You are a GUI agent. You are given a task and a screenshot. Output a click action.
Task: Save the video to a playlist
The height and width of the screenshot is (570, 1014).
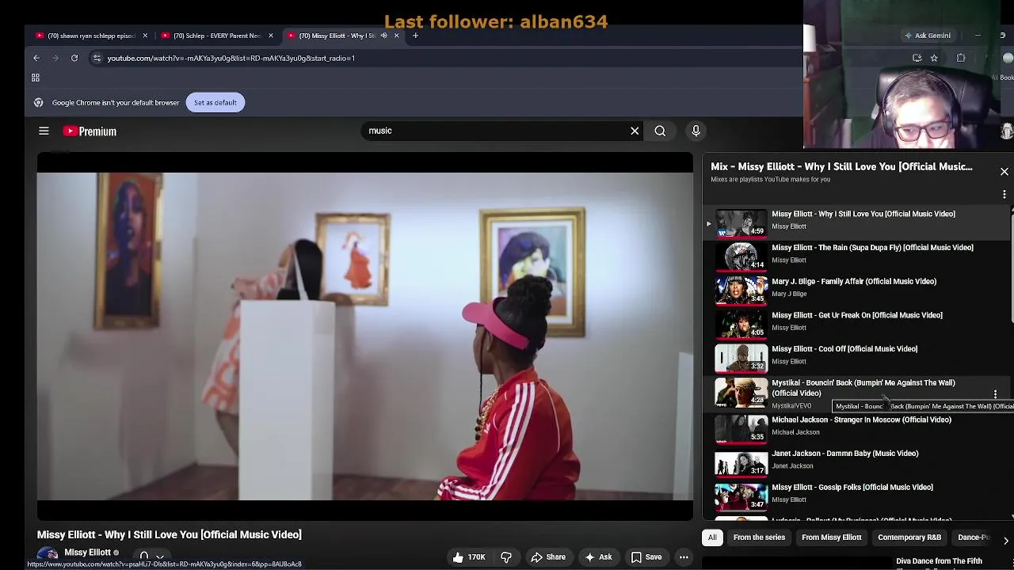pyautogui.click(x=646, y=557)
